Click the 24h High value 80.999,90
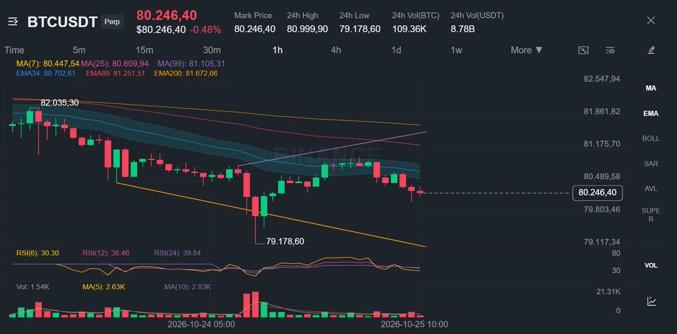This screenshot has width=677, height=334. click(x=307, y=29)
